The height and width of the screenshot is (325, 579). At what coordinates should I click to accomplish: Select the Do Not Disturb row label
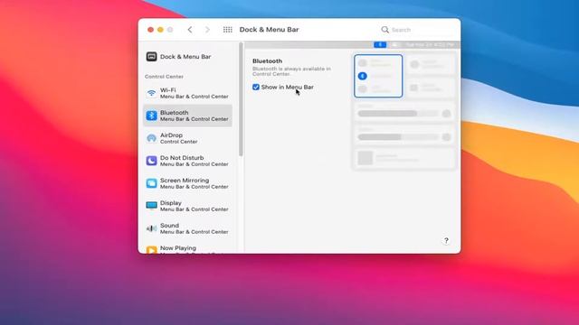point(182,158)
